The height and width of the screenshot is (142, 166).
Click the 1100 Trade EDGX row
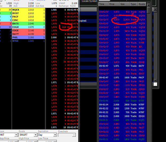pyautogui.click(x=122, y=85)
